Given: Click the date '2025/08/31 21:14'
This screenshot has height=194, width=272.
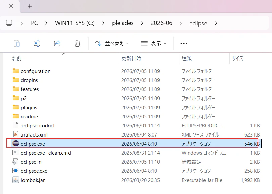Looking at the screenshot, I should pyautogui.click(x=140, y=153).
